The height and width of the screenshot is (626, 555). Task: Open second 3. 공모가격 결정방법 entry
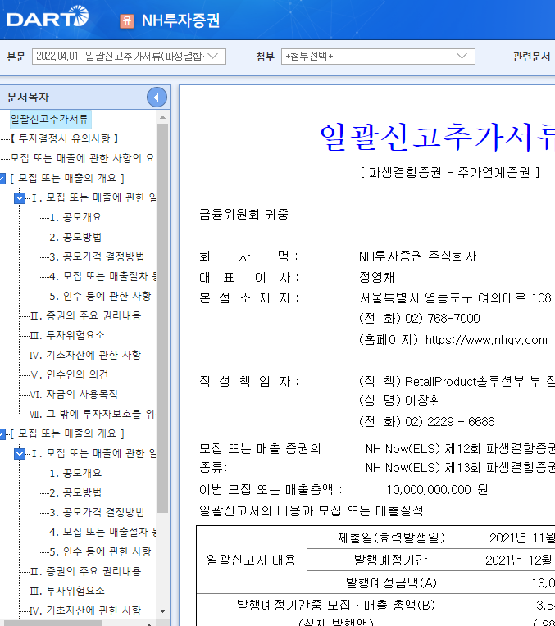97,512
